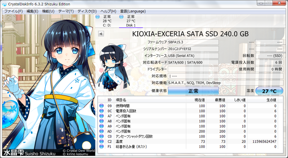
Task: Click the empty ドライブレター field
Action: [193, 69]
